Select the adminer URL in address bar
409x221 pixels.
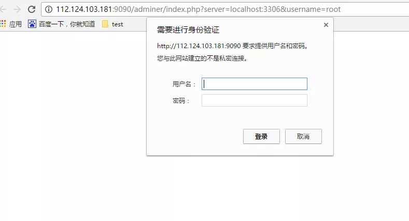coord(198,9)
